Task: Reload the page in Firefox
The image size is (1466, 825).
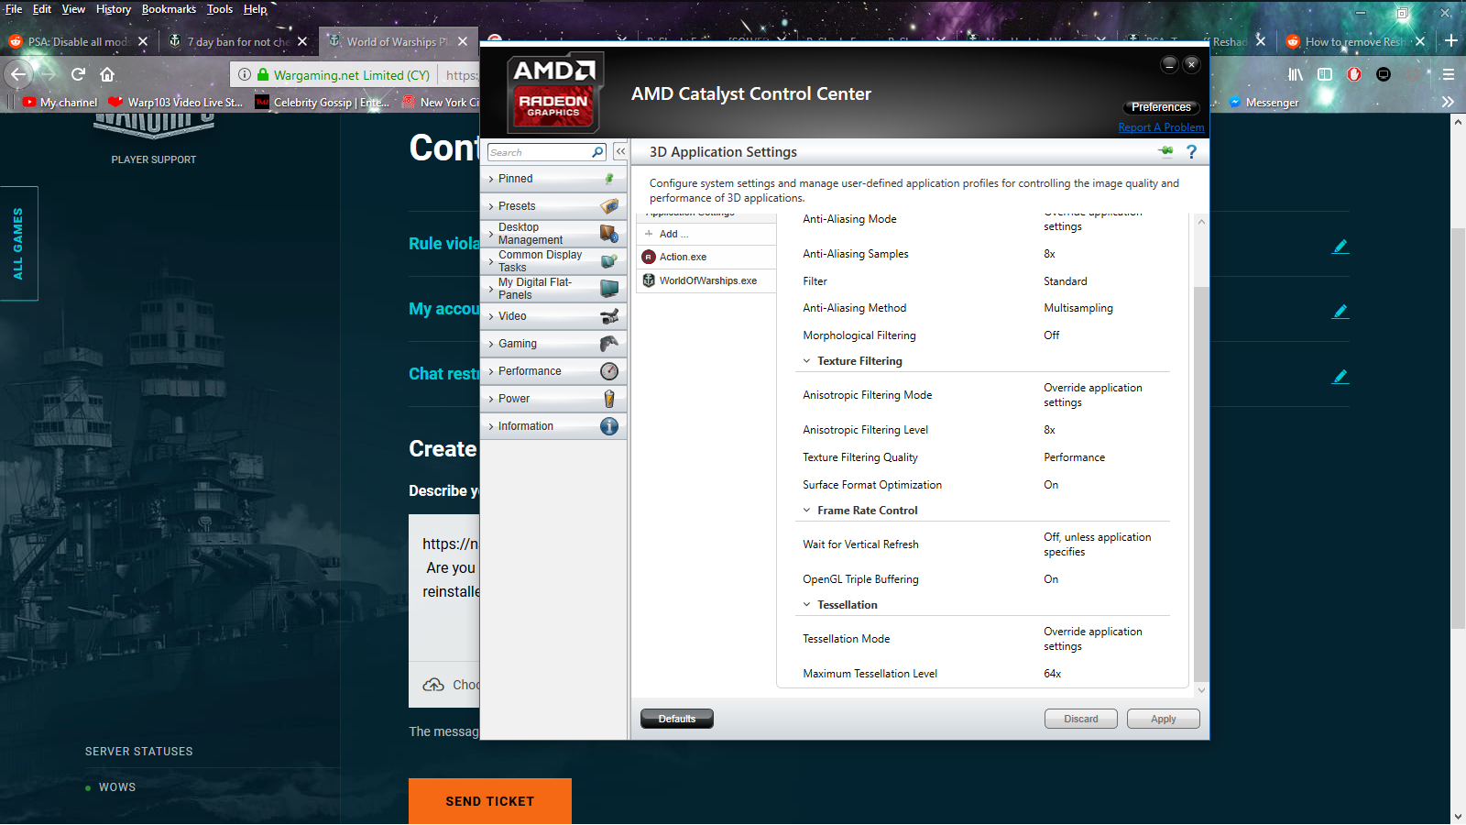Action: pos(78,74)
